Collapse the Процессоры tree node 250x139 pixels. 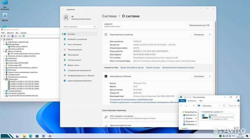[4, 79]
